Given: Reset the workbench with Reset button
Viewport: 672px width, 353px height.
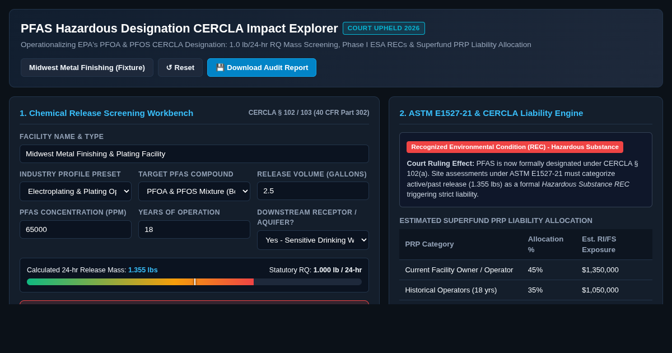Looking at the screenshot, I should pyautogui.click(x=180, y=67).
